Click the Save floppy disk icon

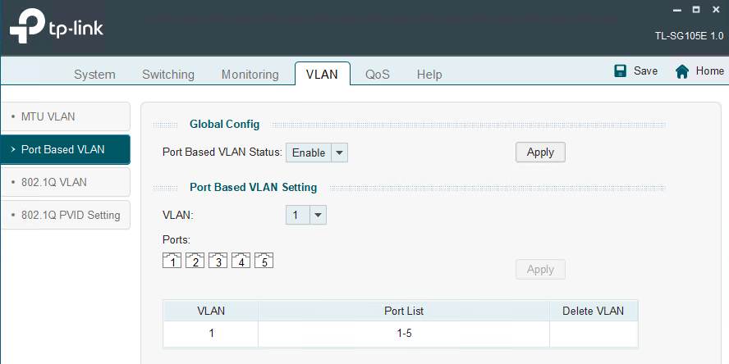(621, 71)
